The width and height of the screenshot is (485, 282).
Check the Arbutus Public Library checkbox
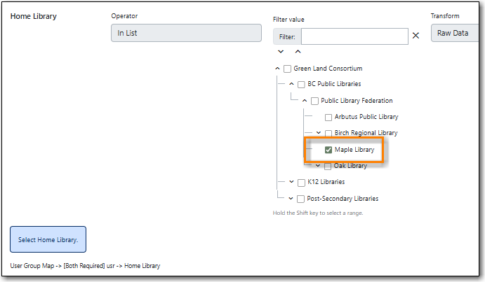(328, 117)
